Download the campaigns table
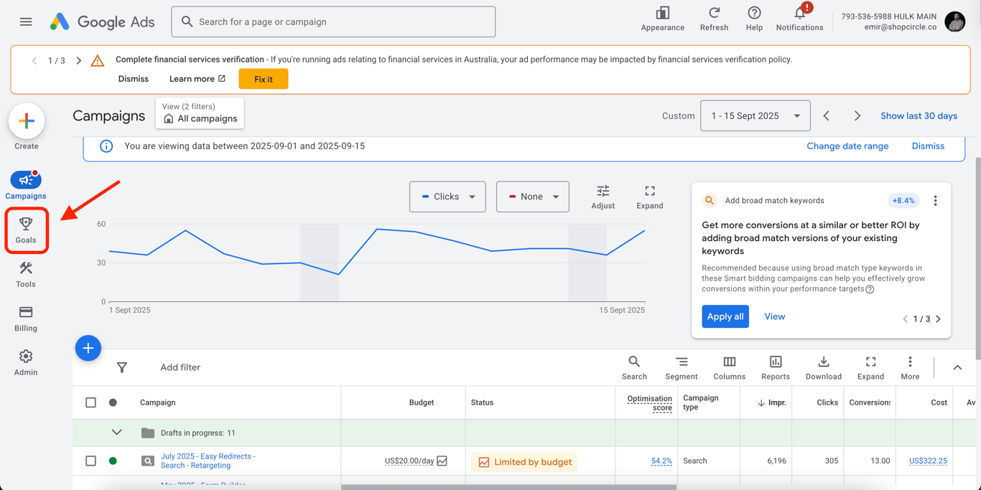Screen dimensions: 981x490 tap(823, 367)
